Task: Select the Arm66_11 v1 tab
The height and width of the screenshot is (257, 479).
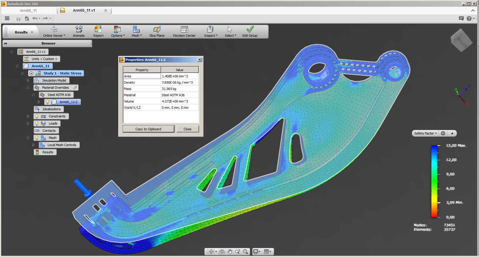Action: [x=84, y=10]
